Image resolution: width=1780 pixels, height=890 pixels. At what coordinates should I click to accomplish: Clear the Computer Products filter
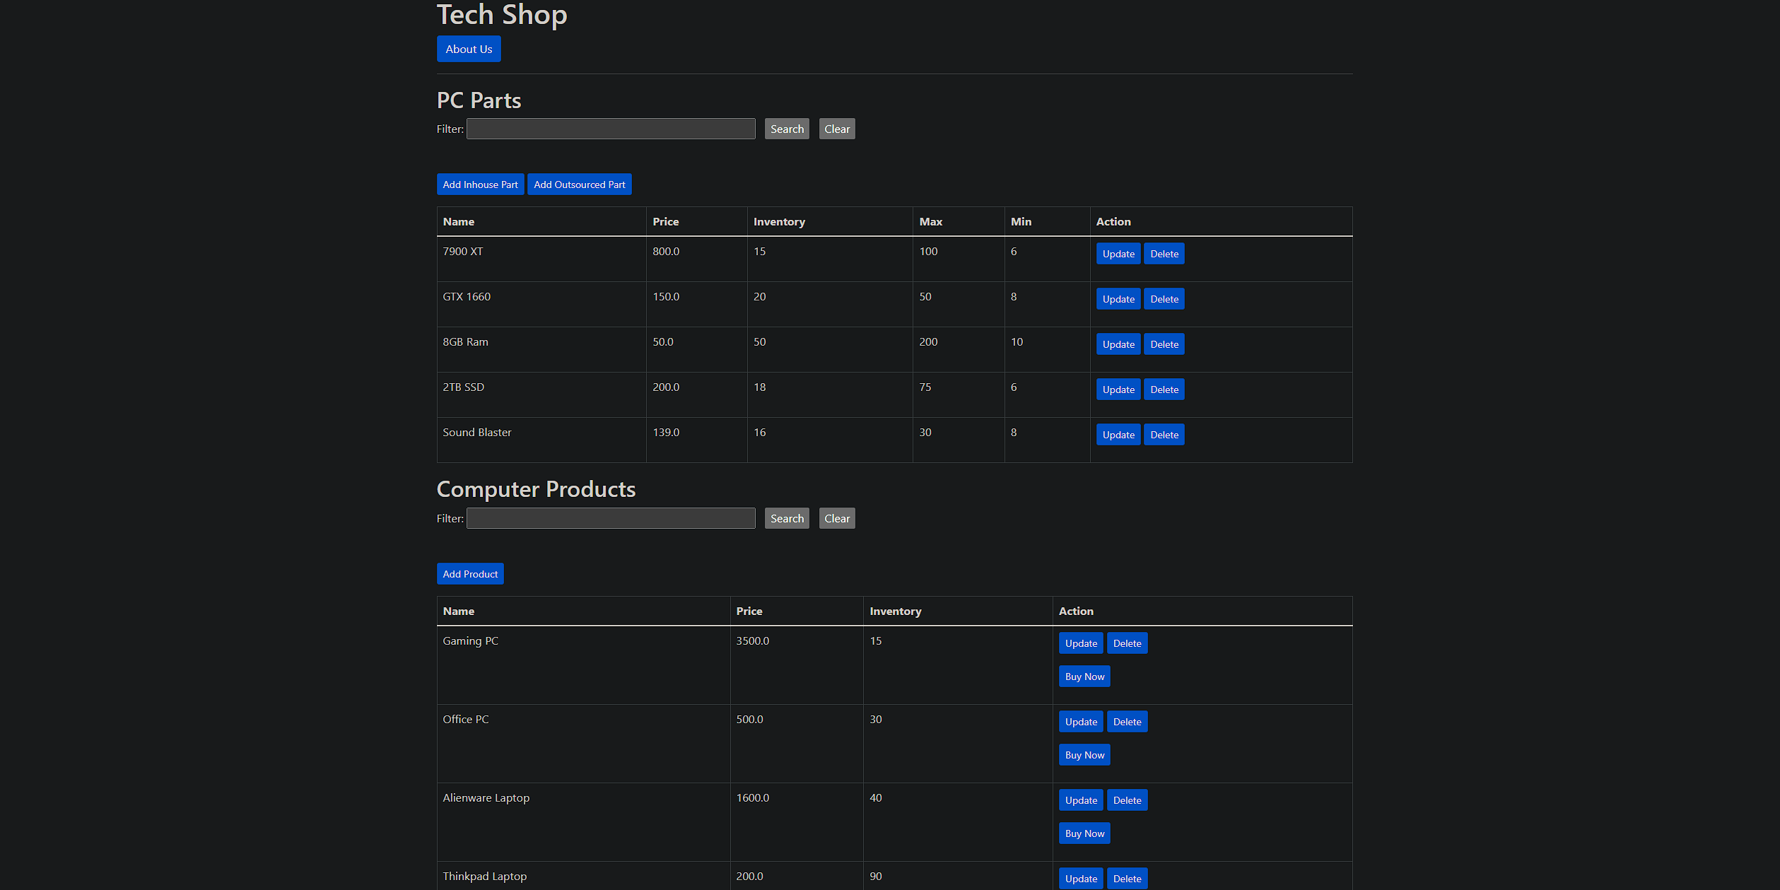(x=836, y=517)
